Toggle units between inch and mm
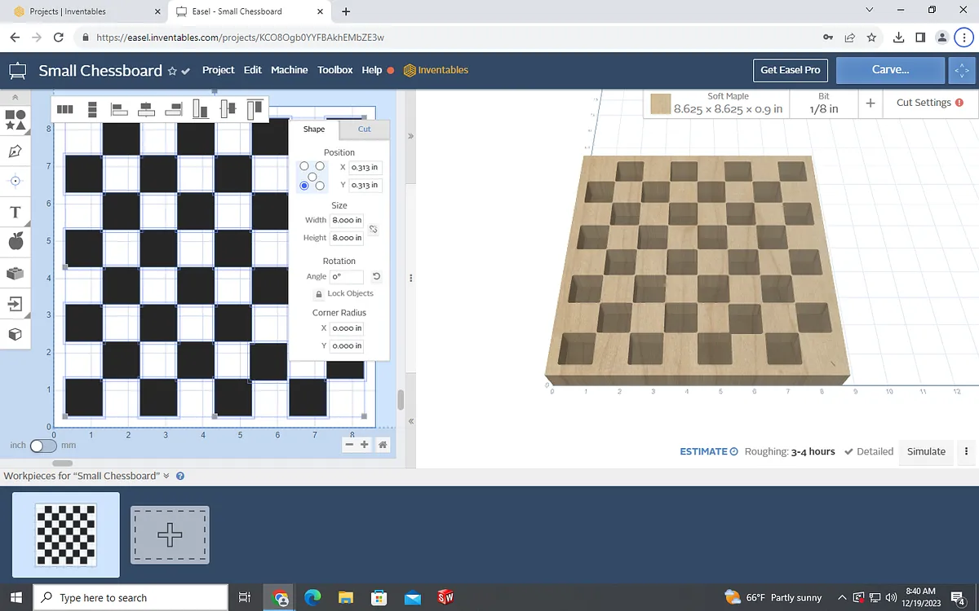 [42, 446]
